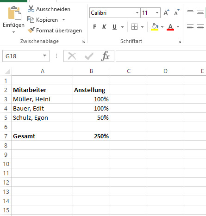Apply red font color A
The width and height of the screenshot is (206, 216).
tap(170, 27)
